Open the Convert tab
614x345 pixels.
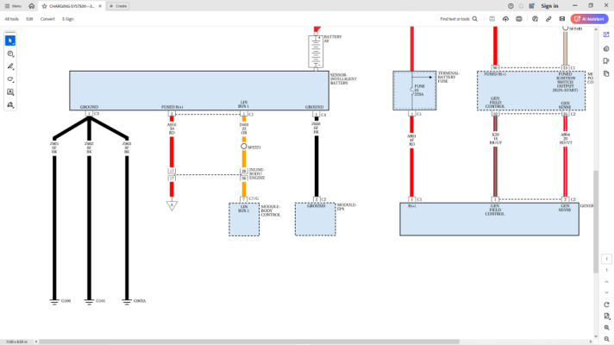47,19
